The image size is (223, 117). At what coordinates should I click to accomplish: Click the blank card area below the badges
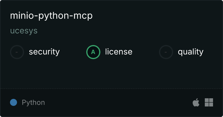pyautogui.click(x=112, y=74)
